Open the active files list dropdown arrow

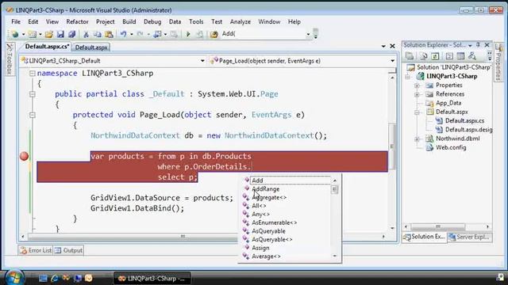pyautogui.click(x=383, y=46)
